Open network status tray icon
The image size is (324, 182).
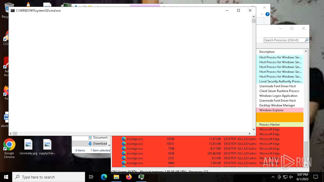click(x=285, y=177)
